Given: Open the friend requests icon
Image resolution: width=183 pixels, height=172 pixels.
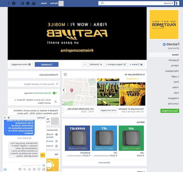Looking at the screenshot, I should pyautogui.click(x=34, y=3).
